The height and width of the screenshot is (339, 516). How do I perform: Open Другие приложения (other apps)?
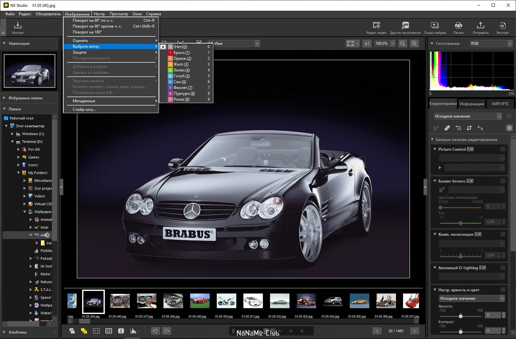[405, 26]
